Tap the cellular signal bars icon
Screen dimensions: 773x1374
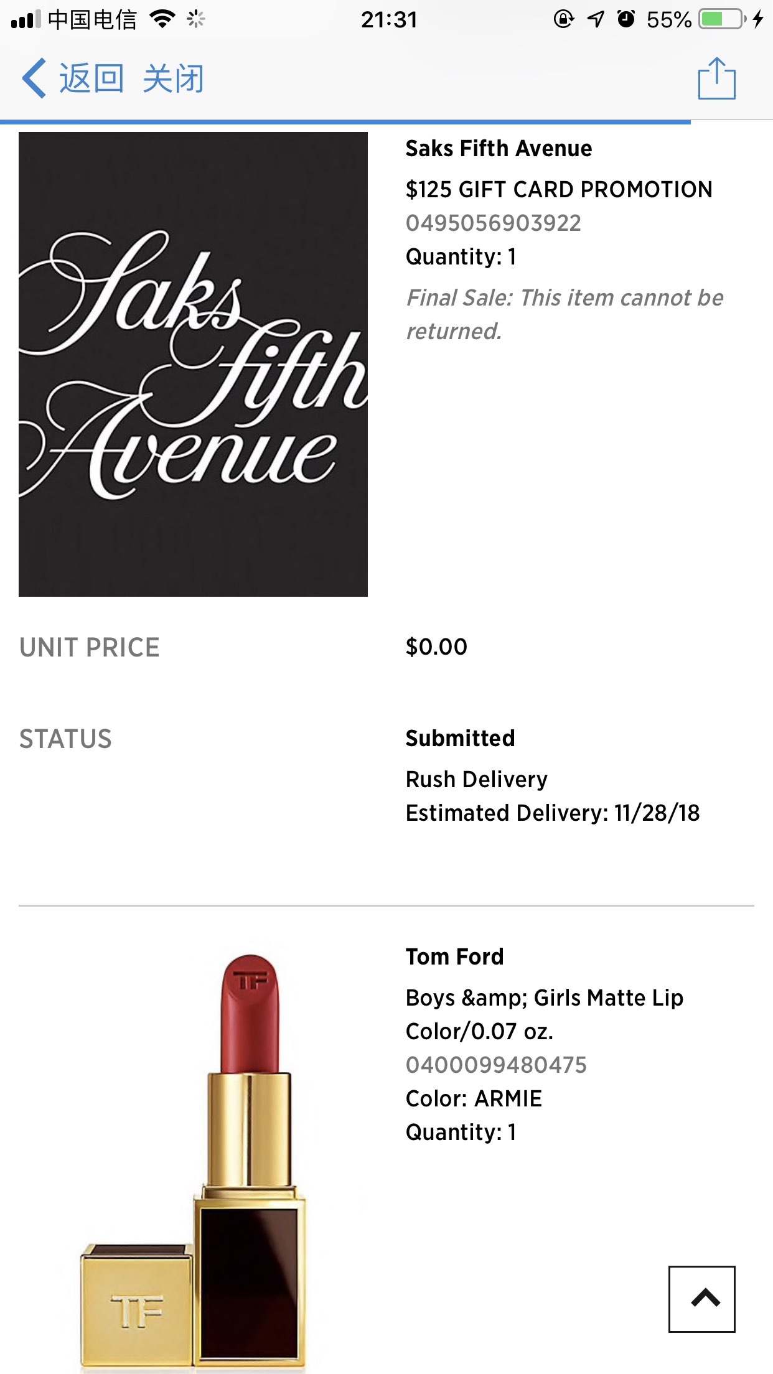pyautogui.click(x=26, y=19)
